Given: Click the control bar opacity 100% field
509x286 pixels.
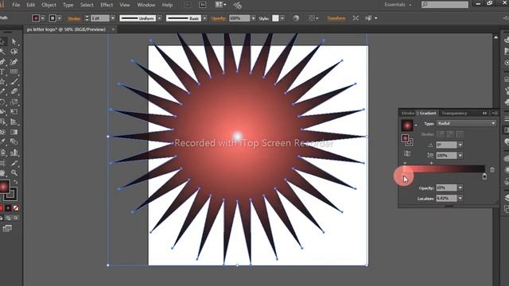Looking at the screenshot, I should click(239, 18).
